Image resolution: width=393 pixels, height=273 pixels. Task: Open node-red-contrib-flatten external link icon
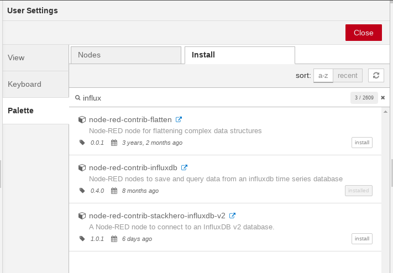(x=179, y=119)
